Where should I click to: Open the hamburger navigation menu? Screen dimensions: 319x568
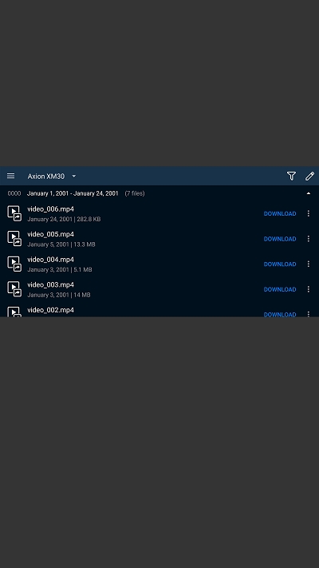pos(11,176)
